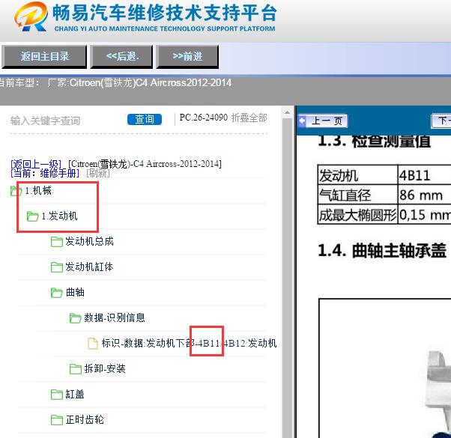Click the PC.26-24090 text

pos(204,118)
